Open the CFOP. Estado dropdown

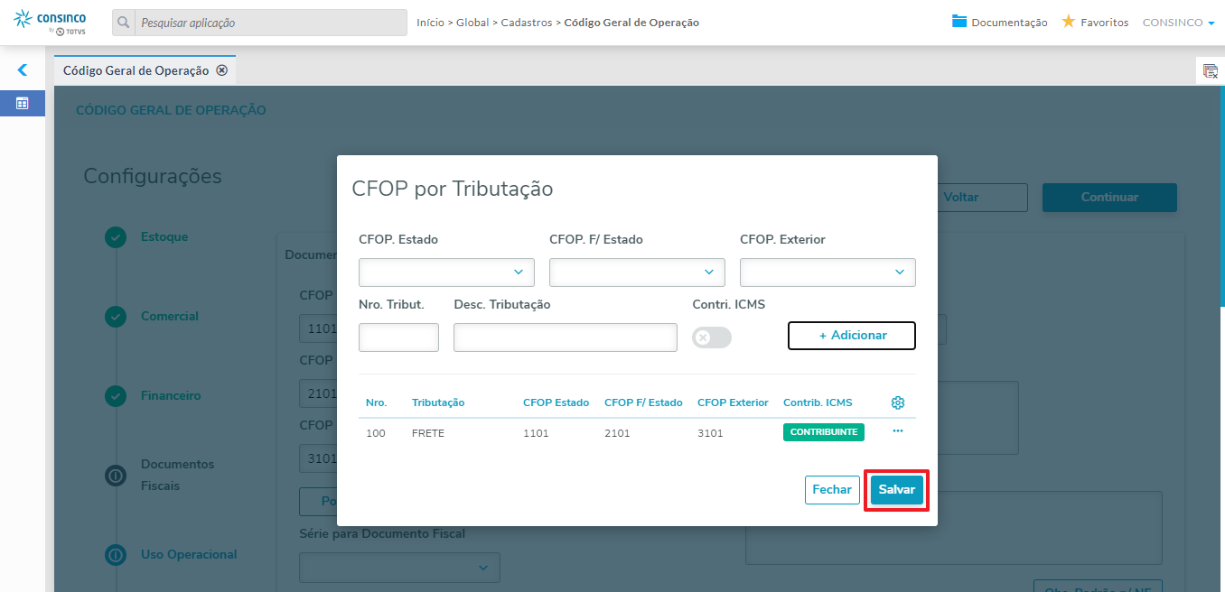(446, 273)
